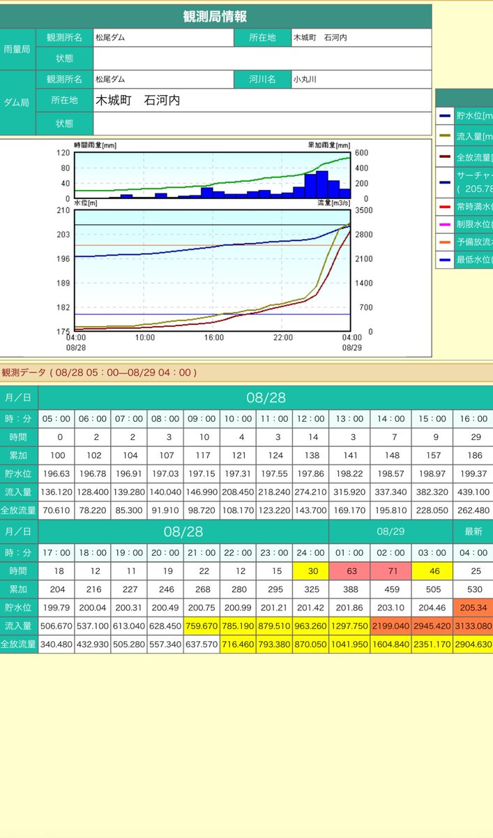Viewport: 493px width, 838px height.
Task: Click the 観測データ date range heading
Action: [x=99, y=373]
